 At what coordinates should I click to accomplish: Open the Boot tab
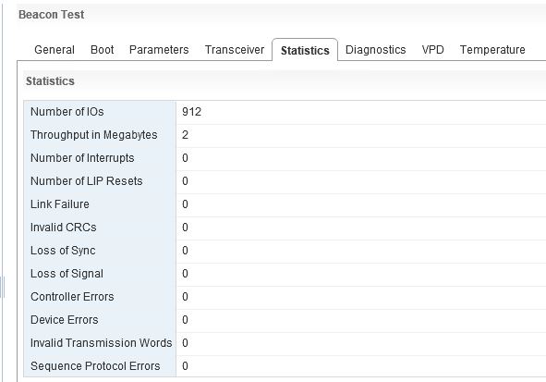pyautogui.click(x=102, y=50)
